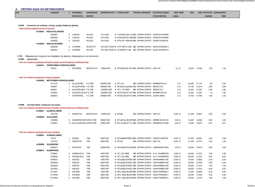The width and height of the screenshot is (255, 187).
Task: Click the 'A10AE' insulin group heading
Action: click(48, 25)
